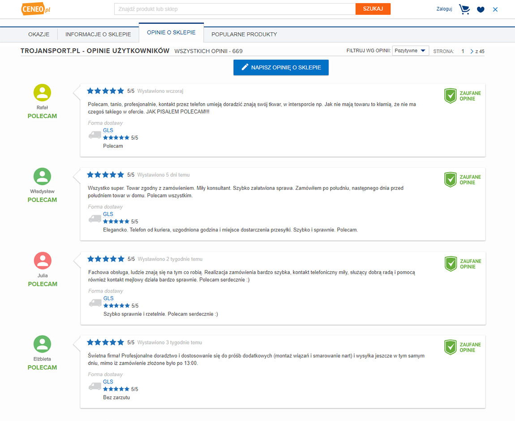Image resolution: width=515 pixels, height=421 pixels.
Task: Open the shopping cart icon
Action: pos(464,9)
